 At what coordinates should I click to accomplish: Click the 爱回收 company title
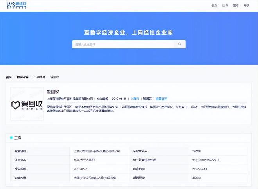click(53, 92)
